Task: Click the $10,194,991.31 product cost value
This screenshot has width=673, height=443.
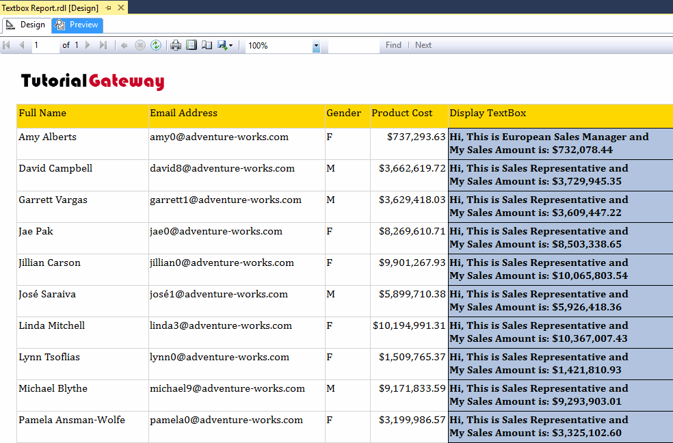Action: pyautogui.click(x=409, y=325)
